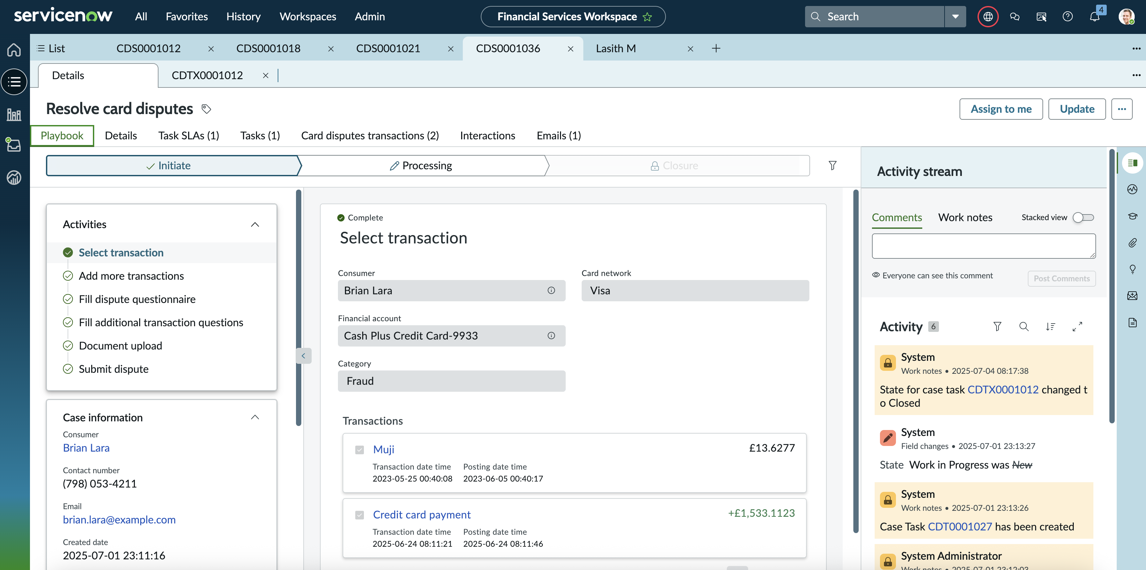Open the lightbulb icon in right rail

1132,269
